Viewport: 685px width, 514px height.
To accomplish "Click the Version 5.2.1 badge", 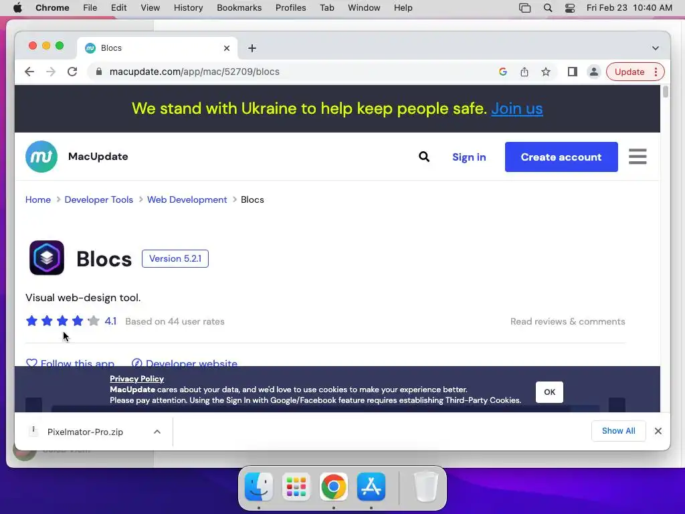I will (175, 259).
